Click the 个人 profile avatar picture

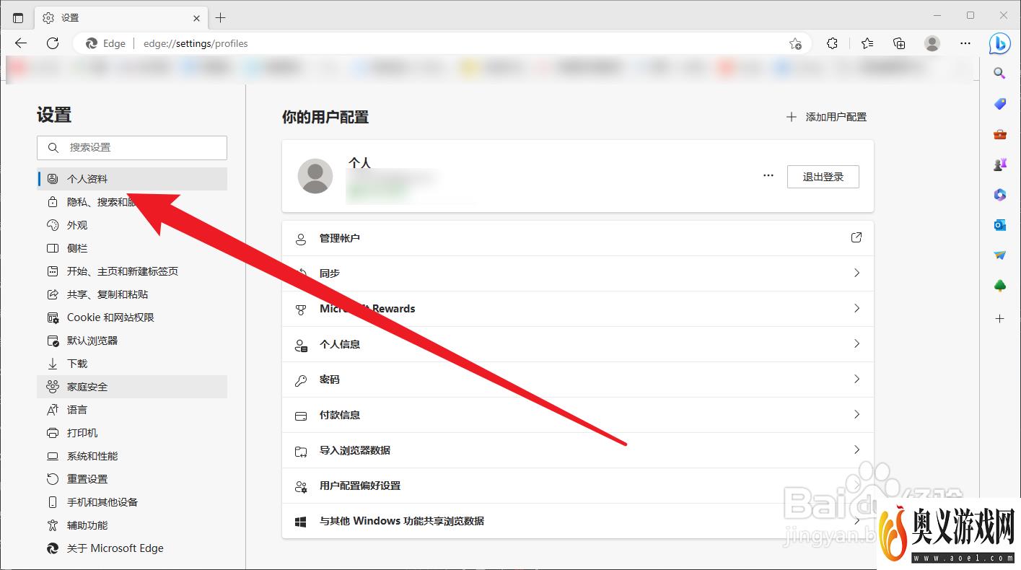pyautogui.click(x=315, y=176)
